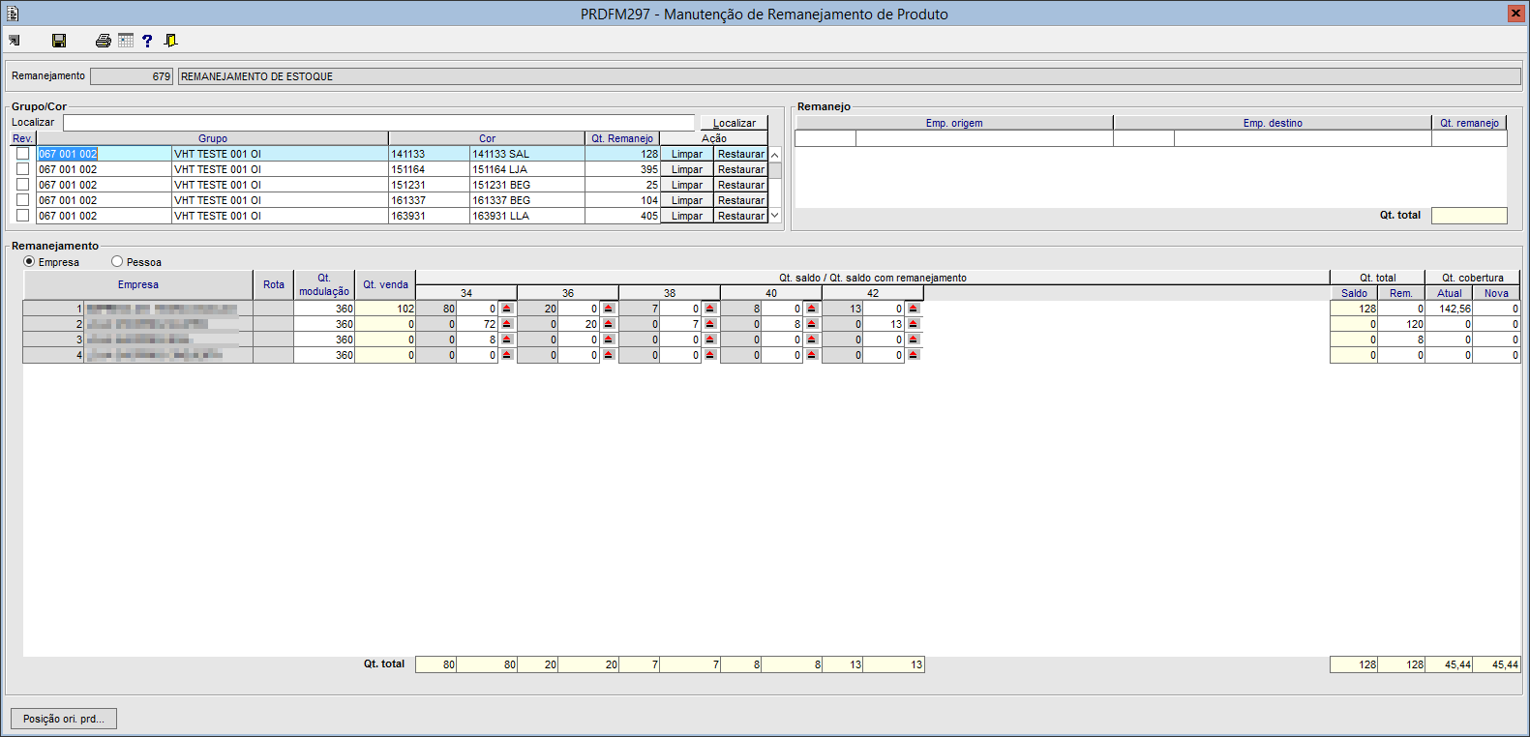The height and width of the screenshot is (737, 1530).
Task: Click red arrow icon for size 36, row 3
Action: point(608,339)
